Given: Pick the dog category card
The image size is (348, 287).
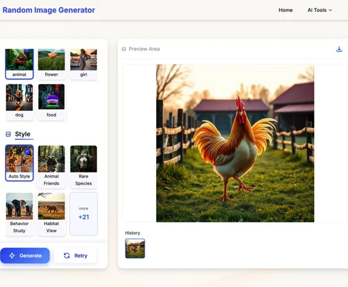Looking at the screenshot, I should [x=19, y=102].
